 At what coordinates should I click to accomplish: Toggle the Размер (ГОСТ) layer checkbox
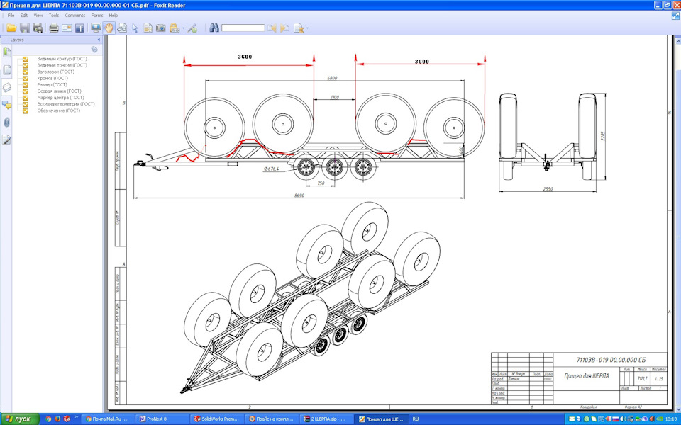coord(26,85)
